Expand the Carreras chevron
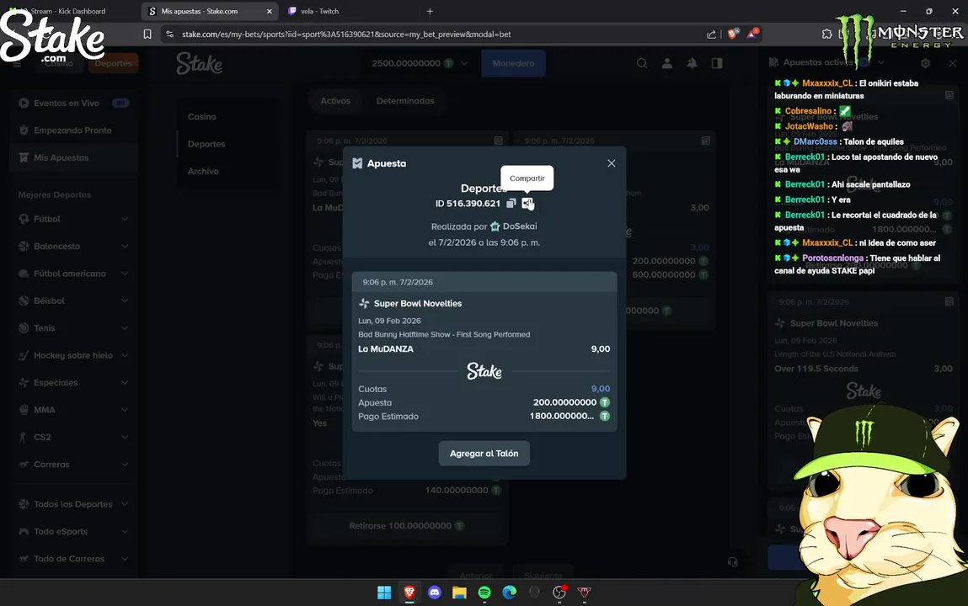The width and height of the screenshot is (968, 606). click(125, 465)
